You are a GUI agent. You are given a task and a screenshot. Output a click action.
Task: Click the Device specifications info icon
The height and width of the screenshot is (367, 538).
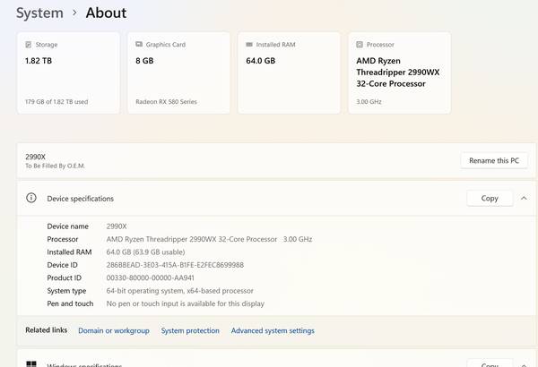point(31,198)
